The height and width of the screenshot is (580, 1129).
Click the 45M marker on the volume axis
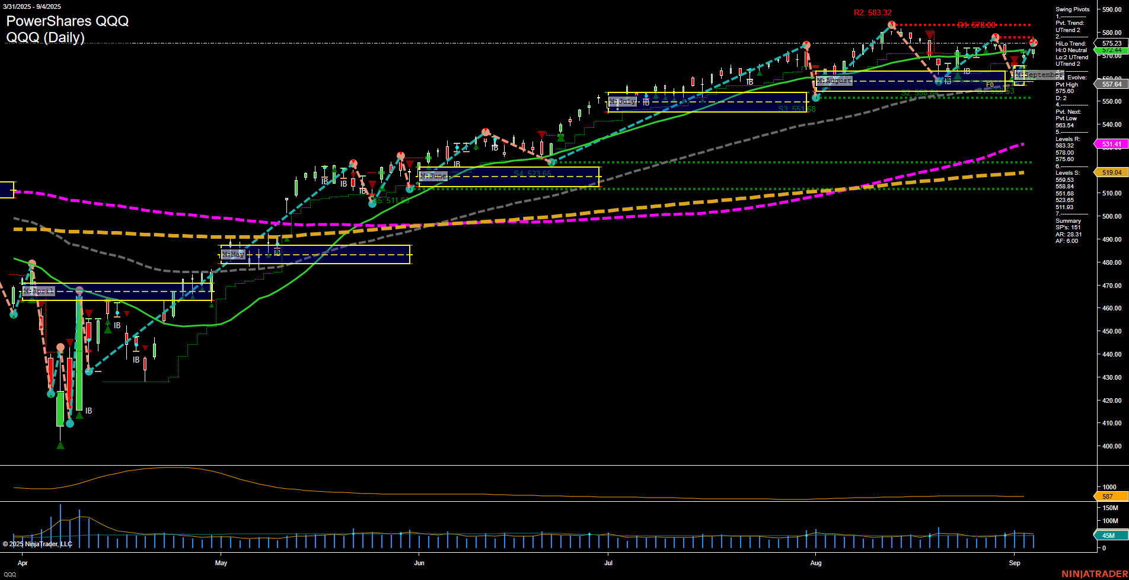(1106, 536)
